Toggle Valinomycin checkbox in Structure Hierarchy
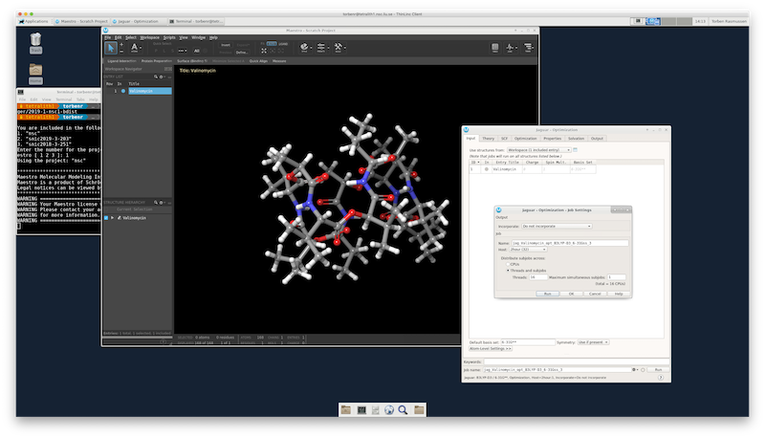 click(x=106, y=218)
